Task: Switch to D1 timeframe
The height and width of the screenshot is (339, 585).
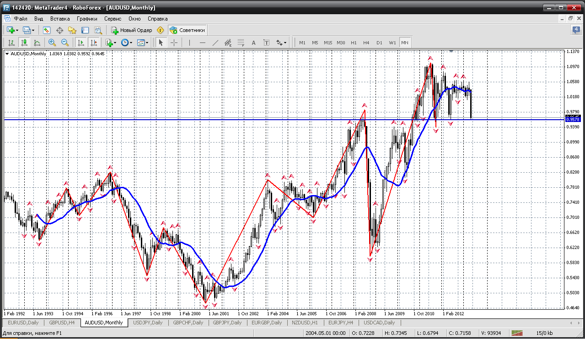Action: [x=379, y=42]
